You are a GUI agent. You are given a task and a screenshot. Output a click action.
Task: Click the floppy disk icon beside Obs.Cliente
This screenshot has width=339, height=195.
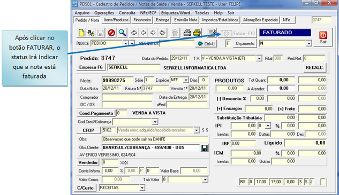click(204, 148)
